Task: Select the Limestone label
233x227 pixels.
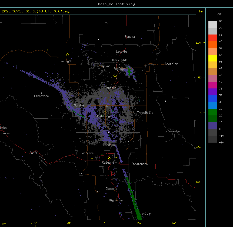Action: point(41,96)
